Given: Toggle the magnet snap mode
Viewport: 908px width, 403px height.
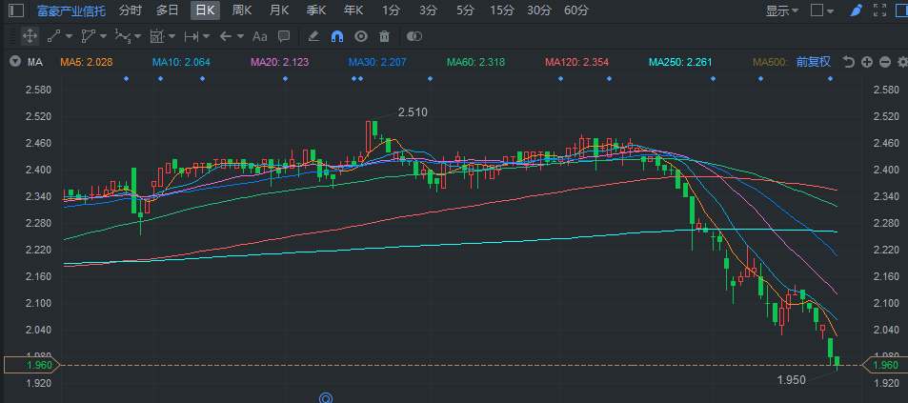Looking at the screenshot, I should [x=337, y=36].
